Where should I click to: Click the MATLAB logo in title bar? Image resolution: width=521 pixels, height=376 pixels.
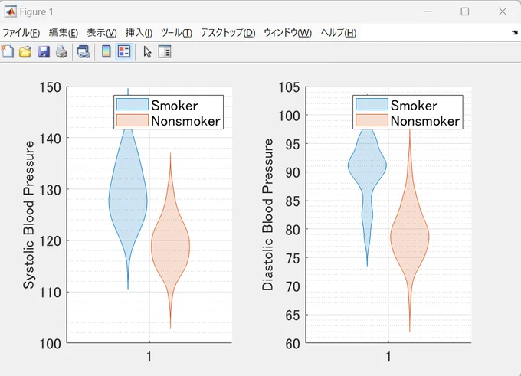(10, 11)
